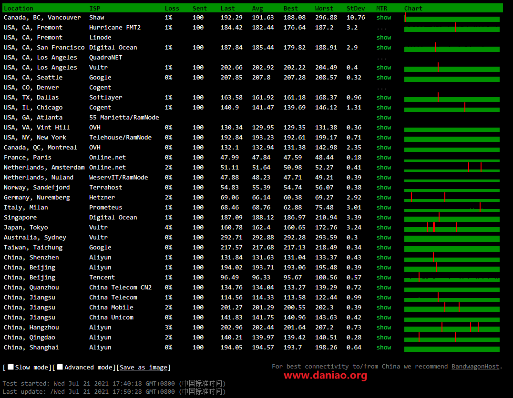Show MTR for Dallas Softlayer

pos(384,98)
